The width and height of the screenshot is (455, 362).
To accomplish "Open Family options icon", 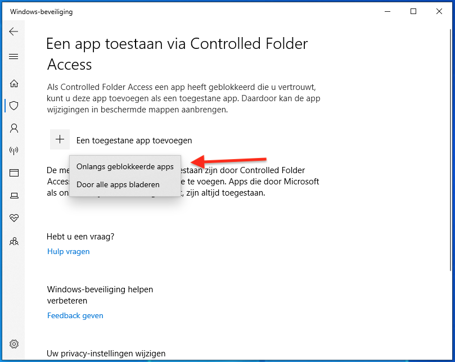I will click(x=14, y=241).
